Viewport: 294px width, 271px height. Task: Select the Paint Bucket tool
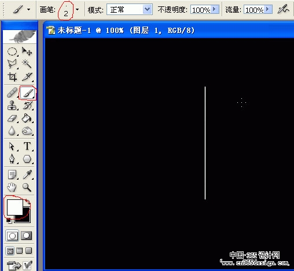(27, 118)
